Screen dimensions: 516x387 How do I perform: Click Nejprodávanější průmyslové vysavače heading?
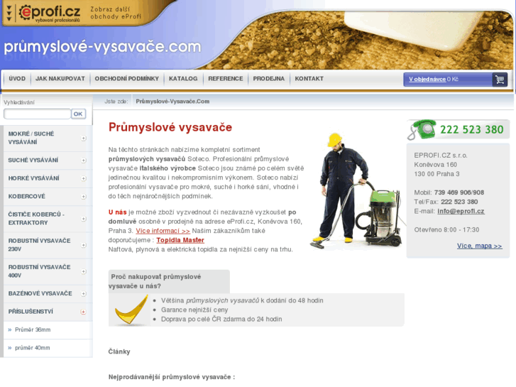[172, 377]
